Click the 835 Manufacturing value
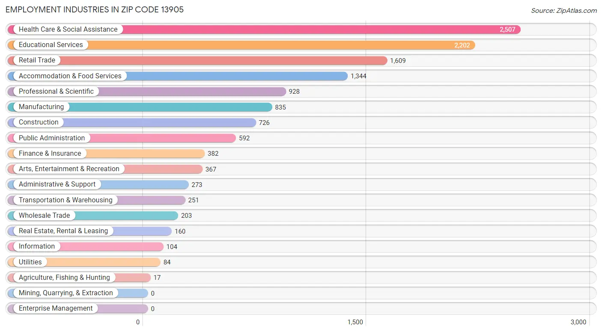The width and height of the screenshot is (602, 332). pos(280,107)
